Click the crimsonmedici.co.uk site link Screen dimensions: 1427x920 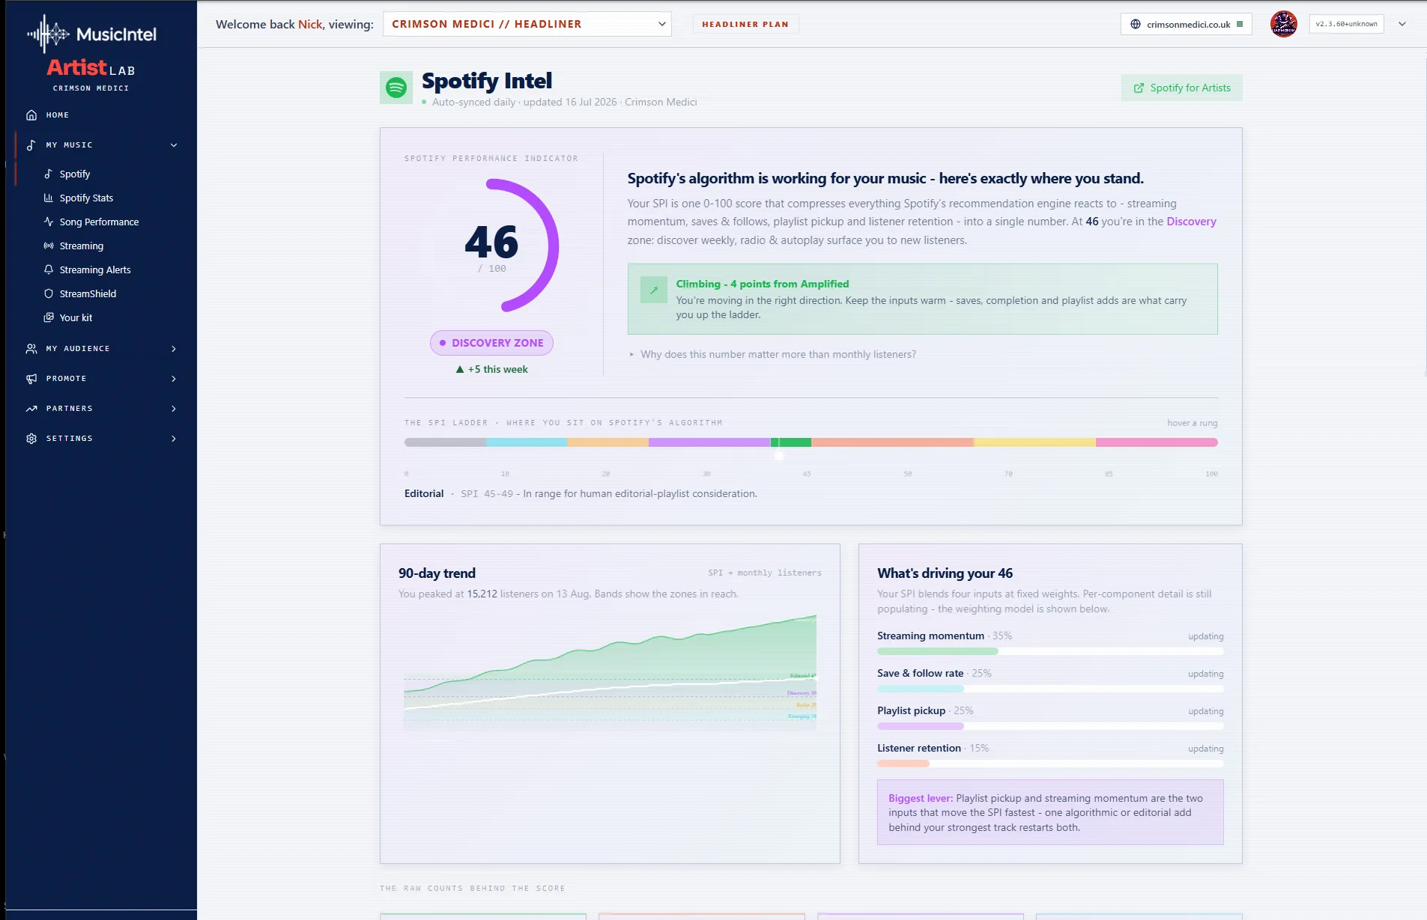click(x=1187, y=24)
